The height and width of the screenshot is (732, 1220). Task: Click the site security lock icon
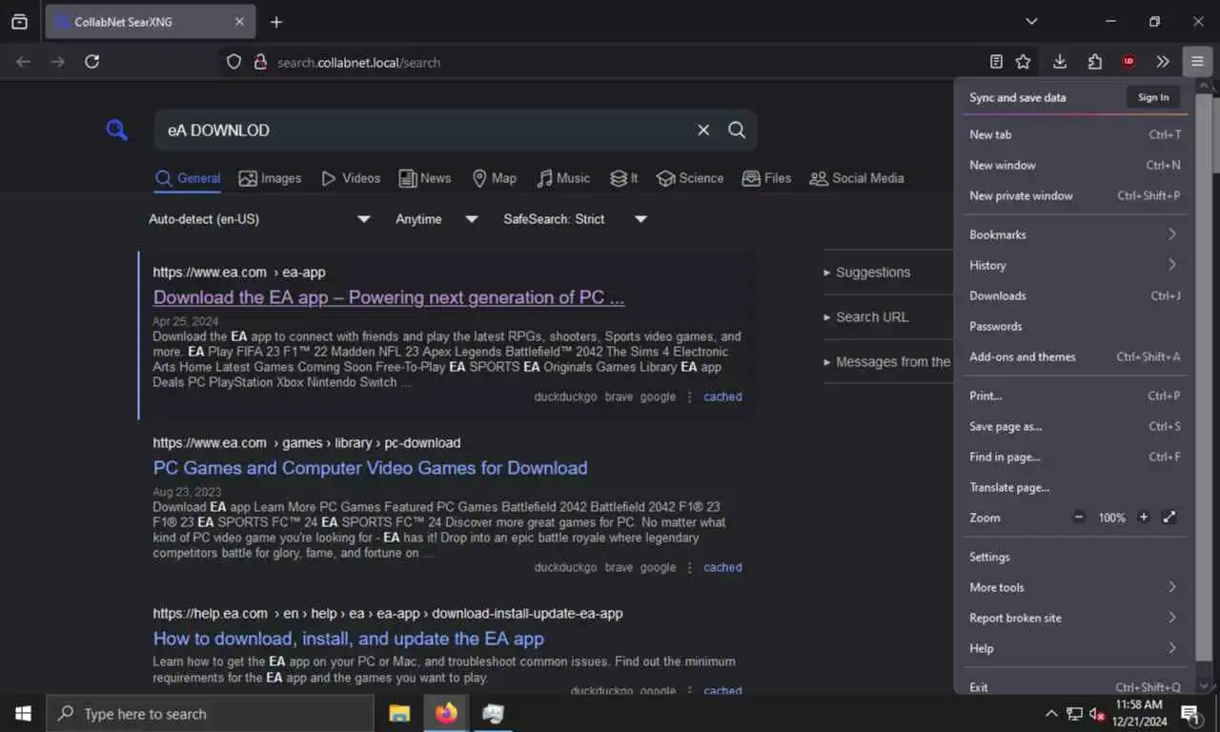pyautogui.click(x=259, y=62)
